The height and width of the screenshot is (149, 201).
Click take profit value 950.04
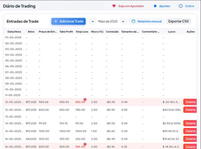click(64, 102)
